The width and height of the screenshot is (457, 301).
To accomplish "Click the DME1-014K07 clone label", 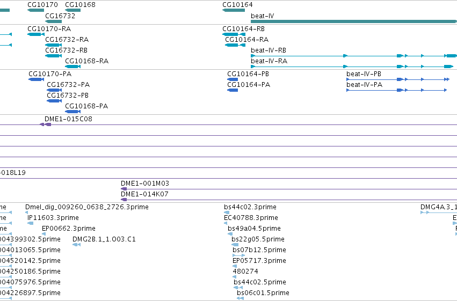I will click(x=144, y=194).
